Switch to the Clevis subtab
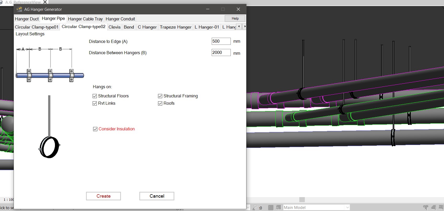This screenshot has width=444, height=211. click(115, 27)
